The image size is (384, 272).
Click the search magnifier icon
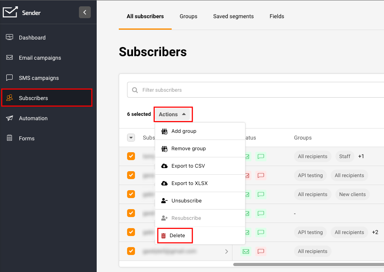tap(135, 90)
